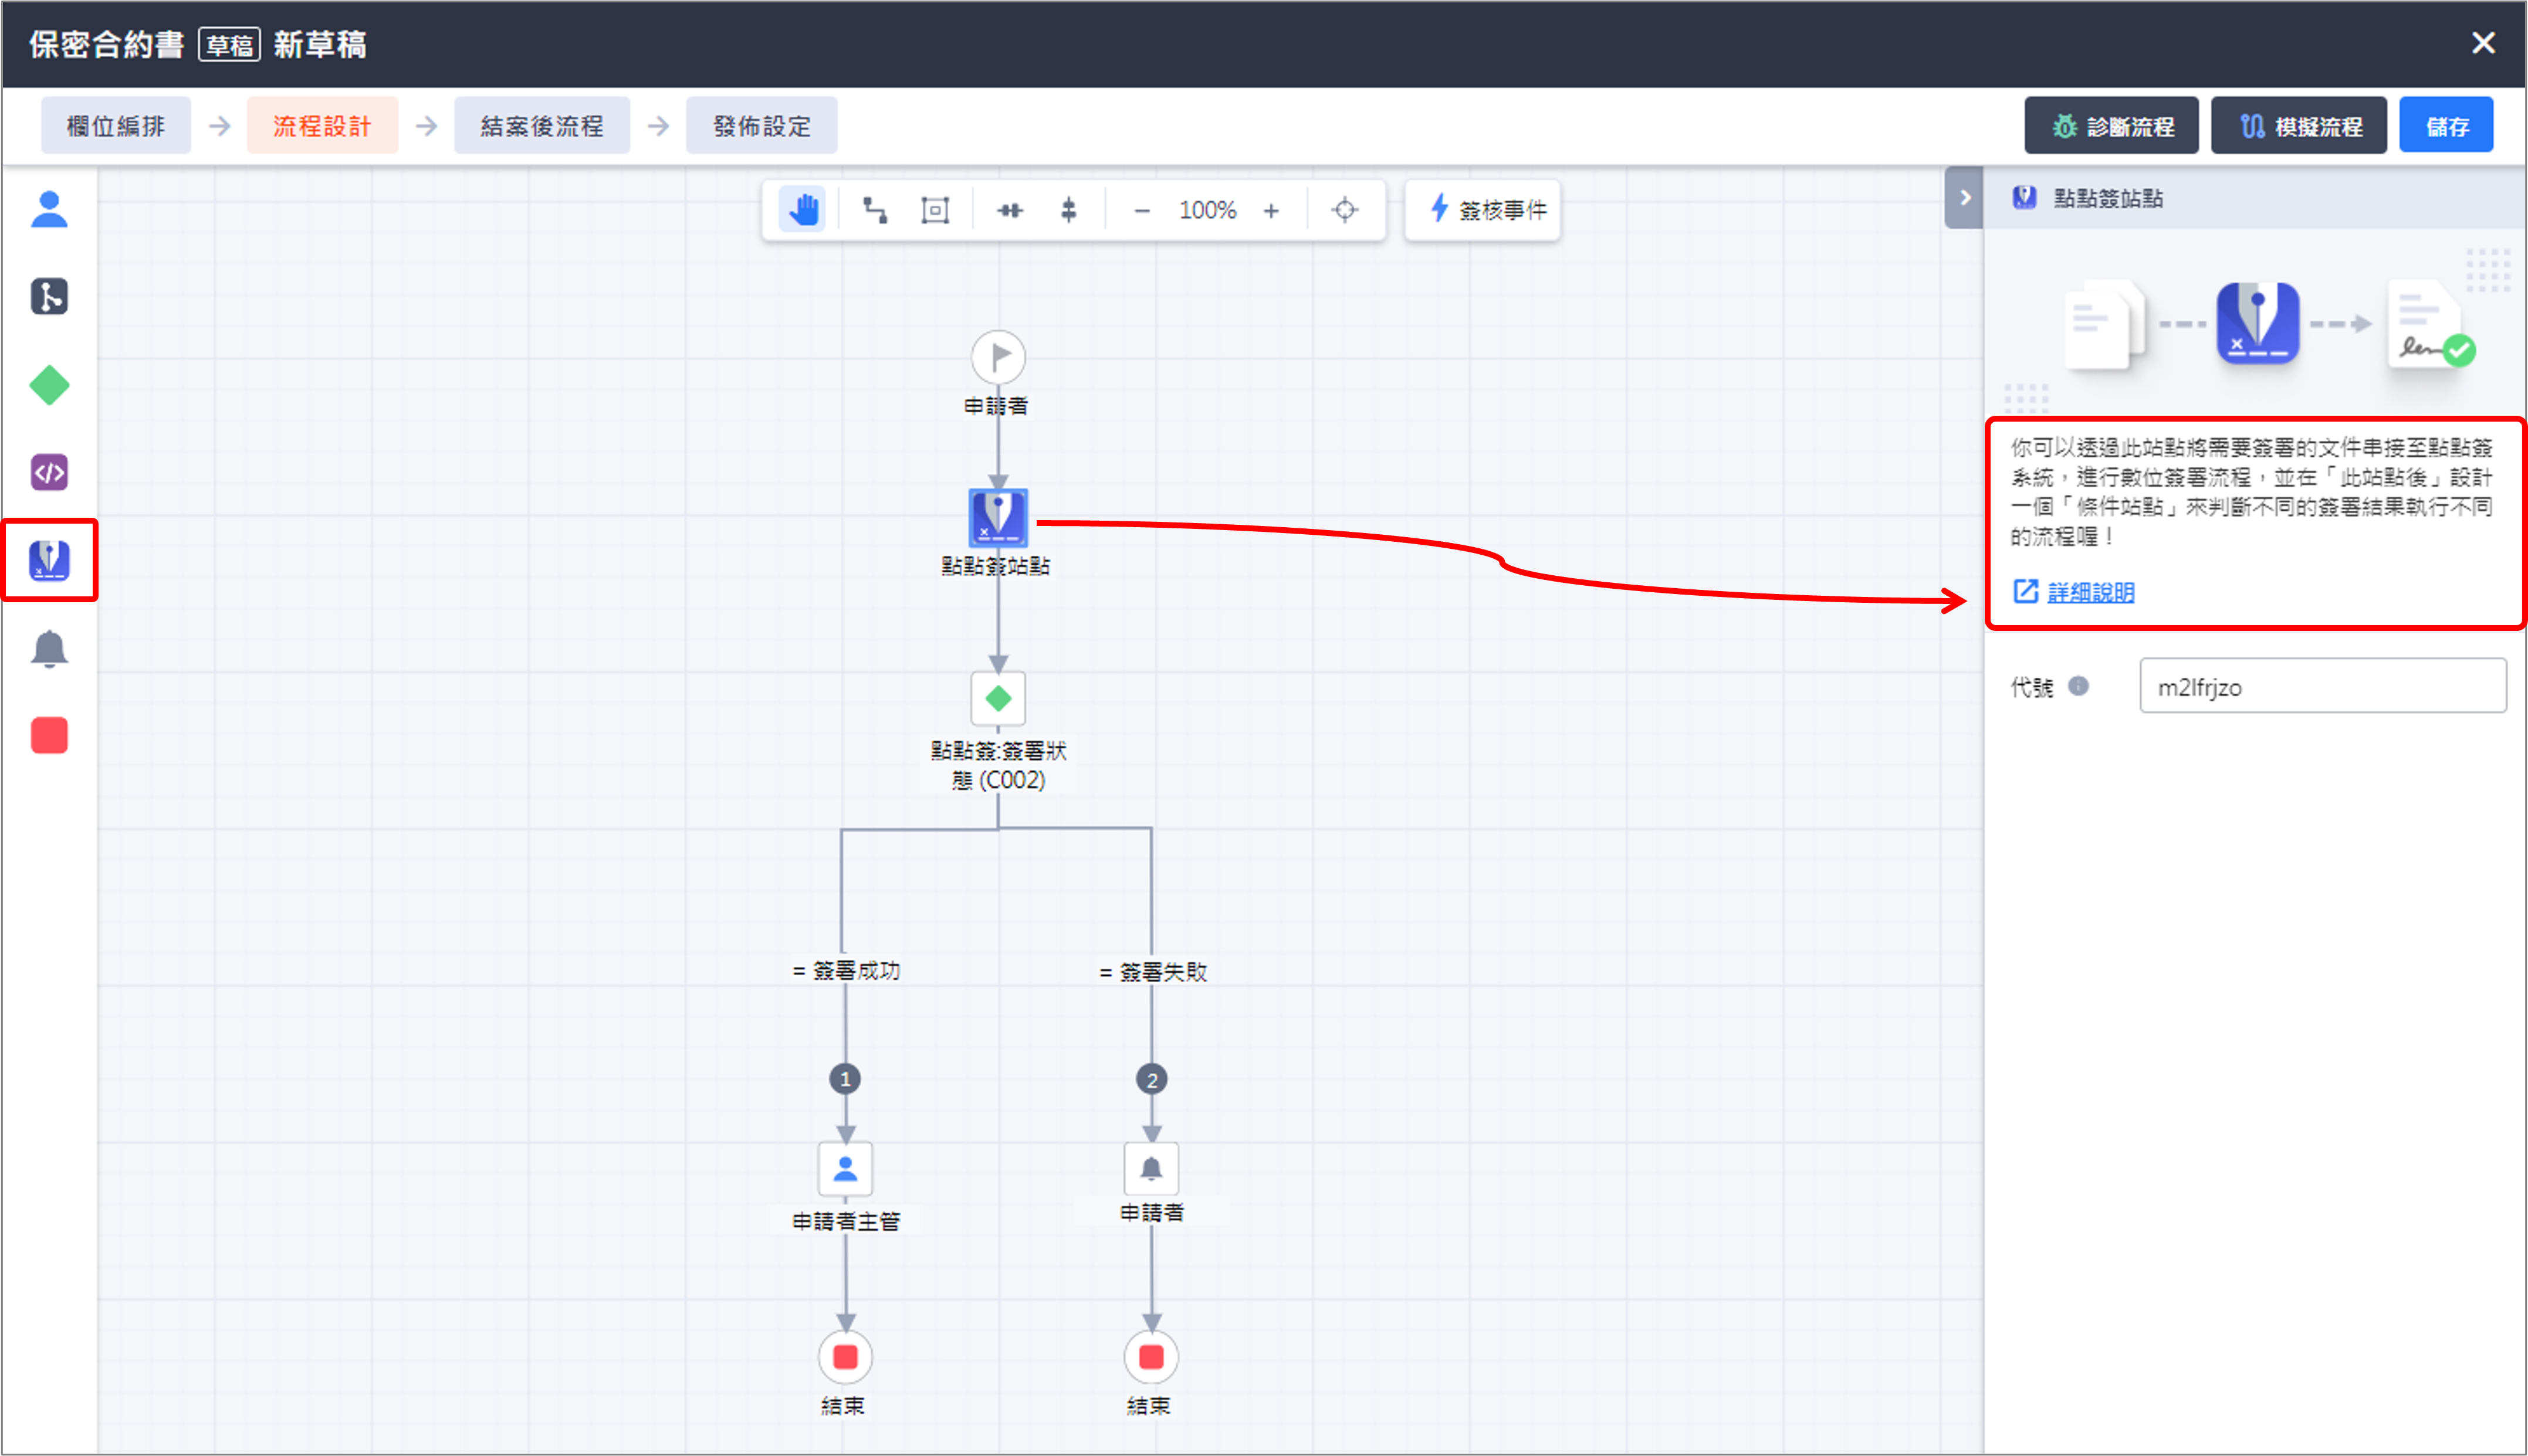
Task: Select the end node under 申請者主管
Action: tap(845, 1356)
